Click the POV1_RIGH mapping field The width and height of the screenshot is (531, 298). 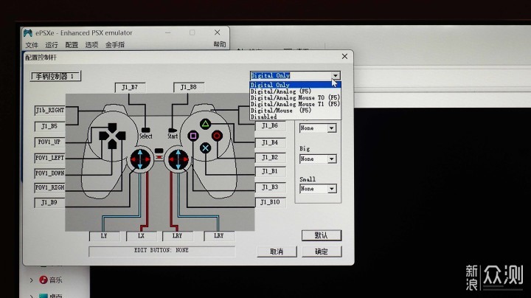[x=50, y=187]
